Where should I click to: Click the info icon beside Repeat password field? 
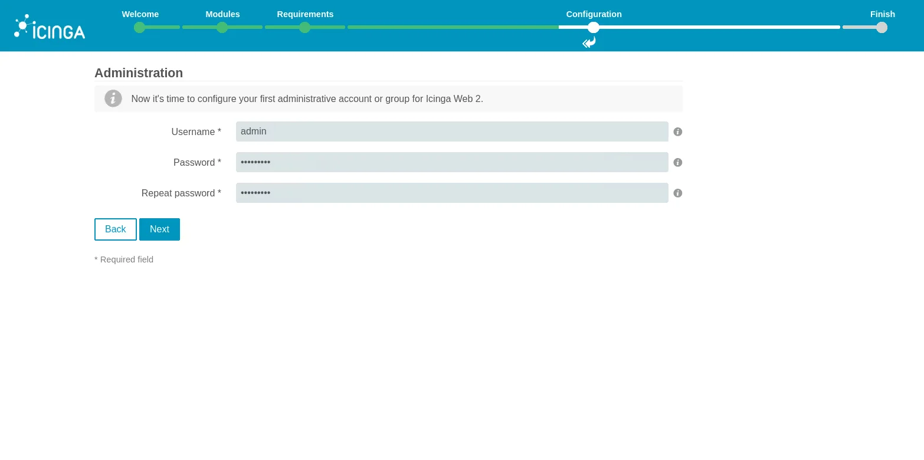click(x=677, y=193)
